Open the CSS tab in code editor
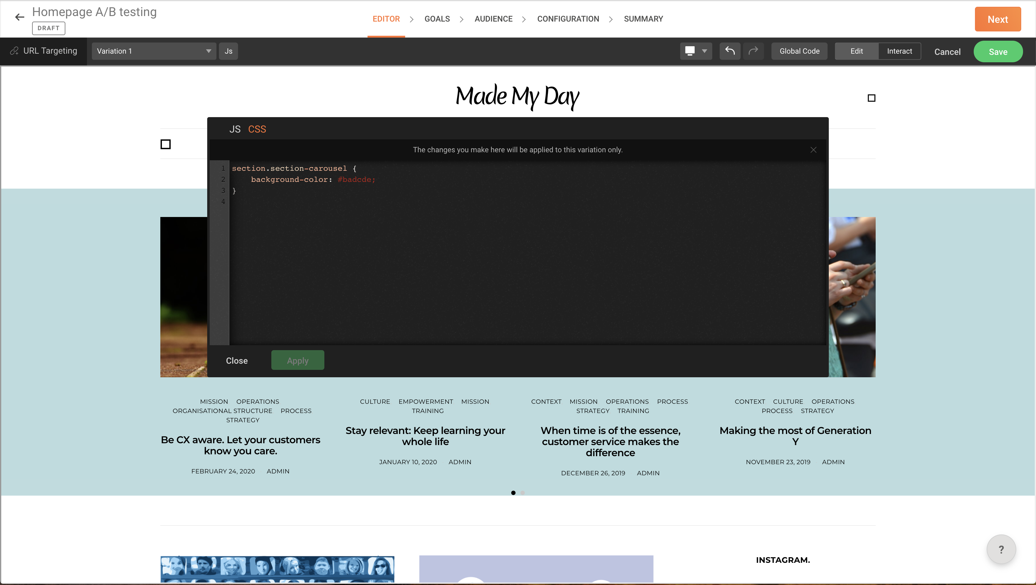 point(257,129)
